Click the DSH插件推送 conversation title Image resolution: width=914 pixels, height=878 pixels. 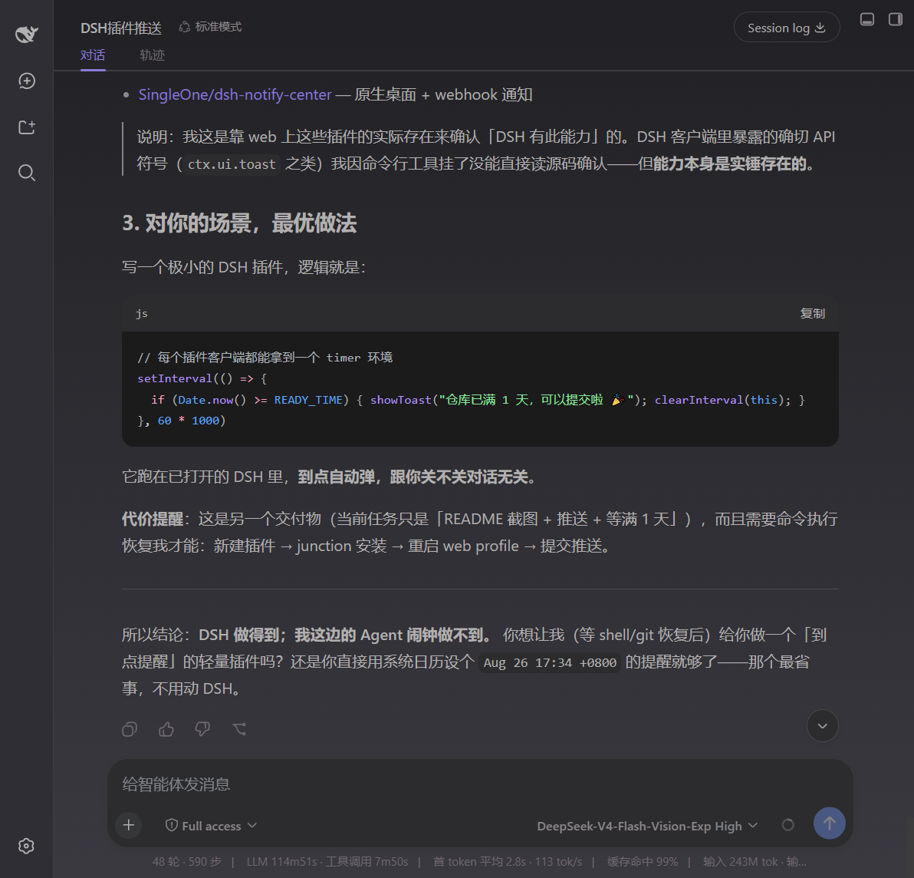[120, 28]
